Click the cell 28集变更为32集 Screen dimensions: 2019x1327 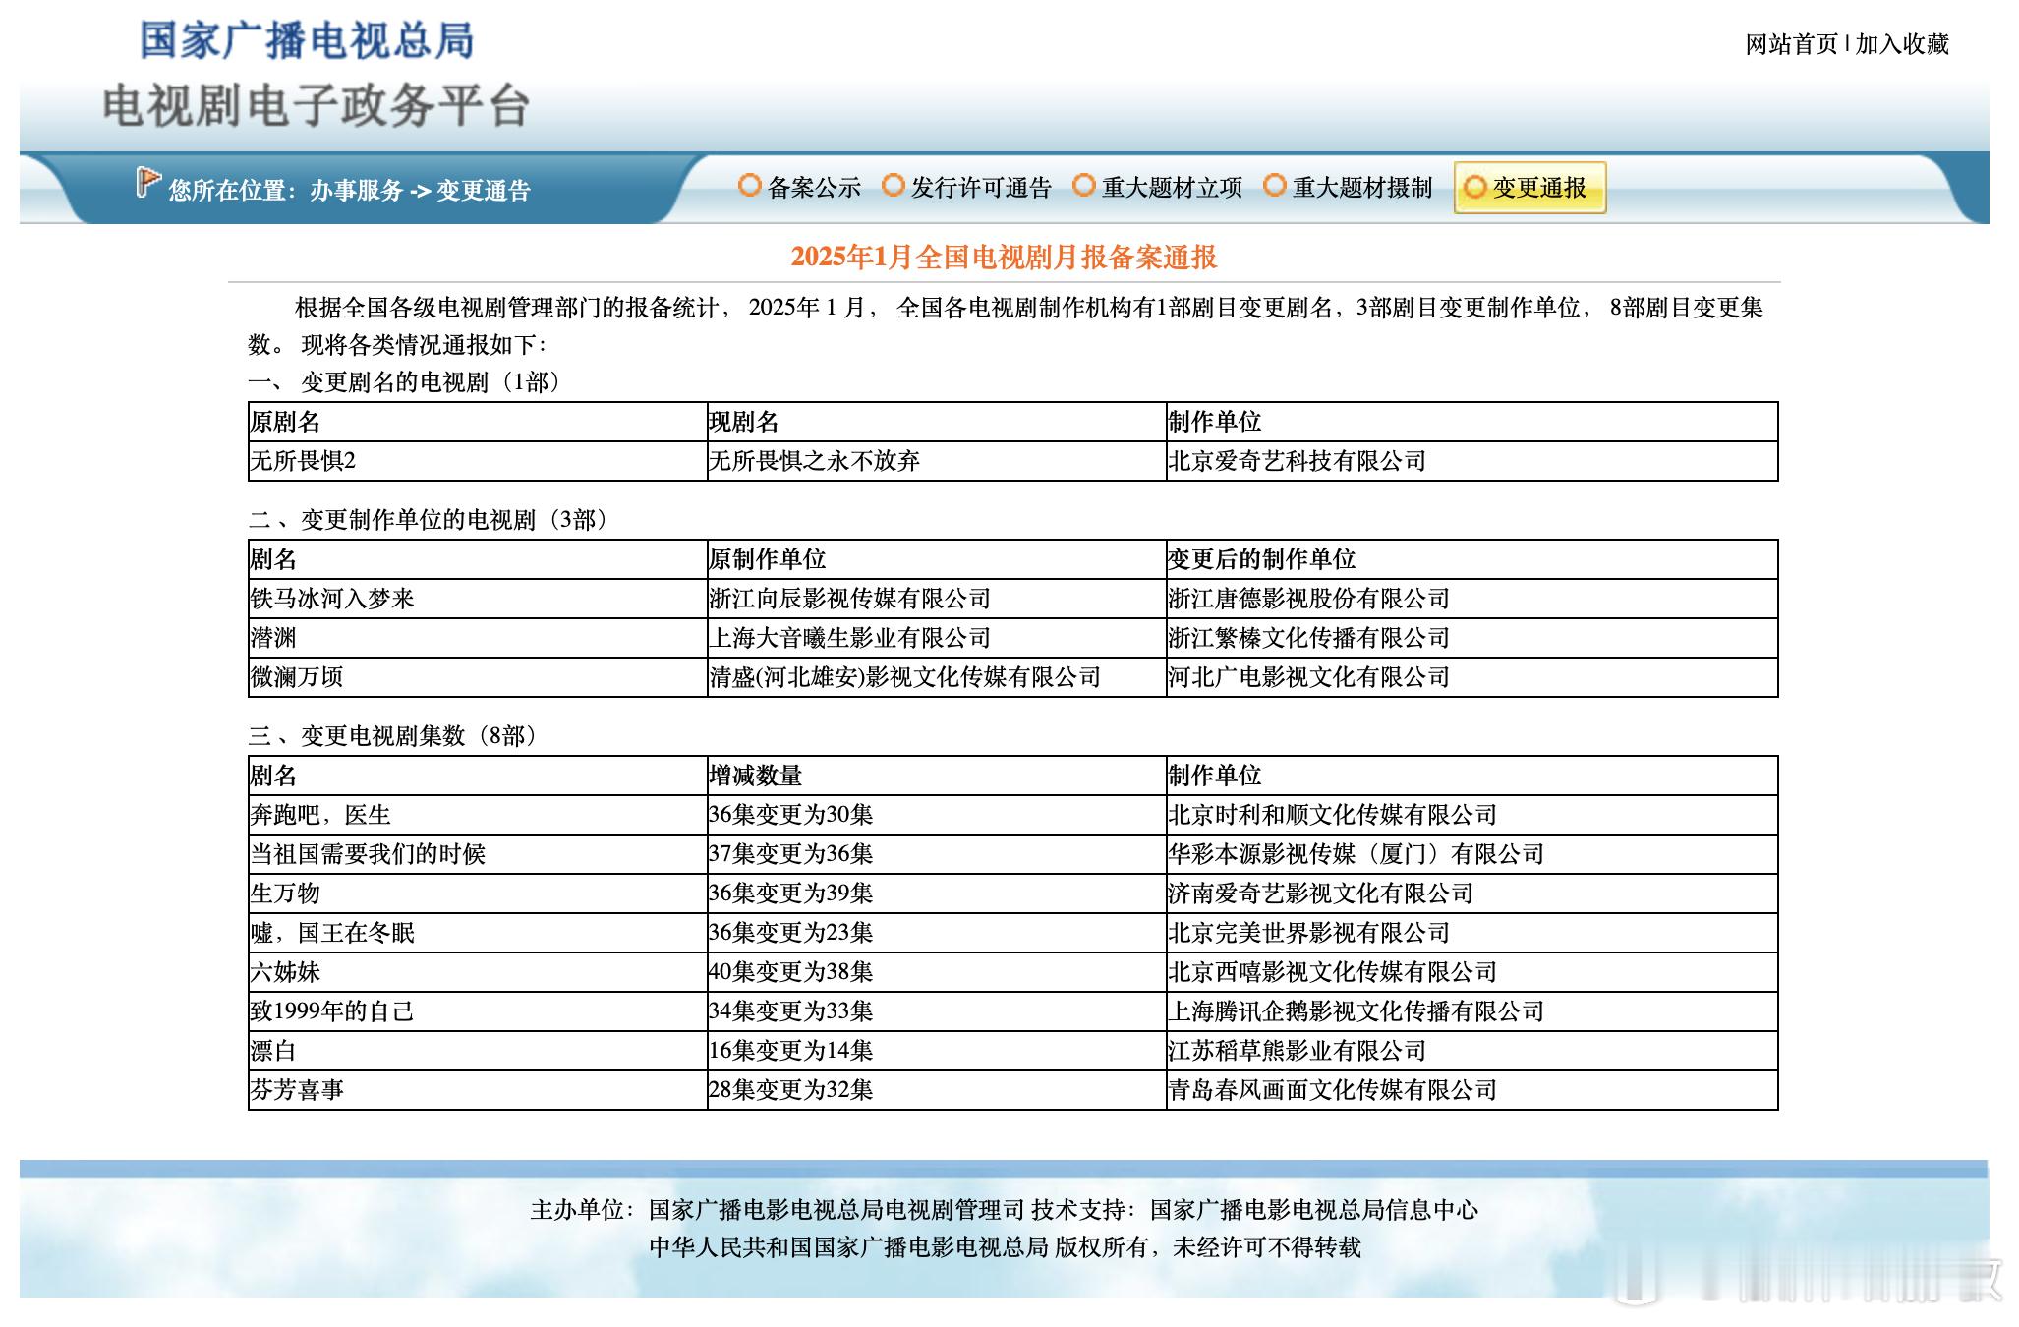936,1090
